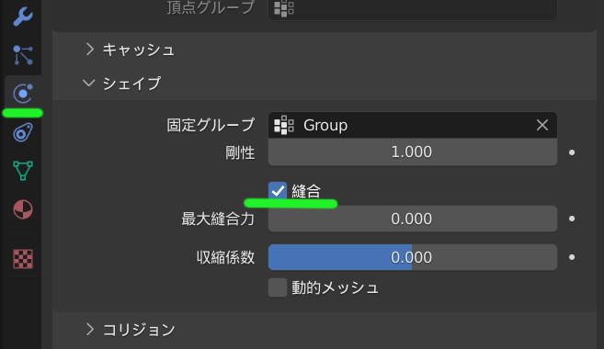Open the Particles properties tab
Screen dimensions: 604x349
point(23,55)
